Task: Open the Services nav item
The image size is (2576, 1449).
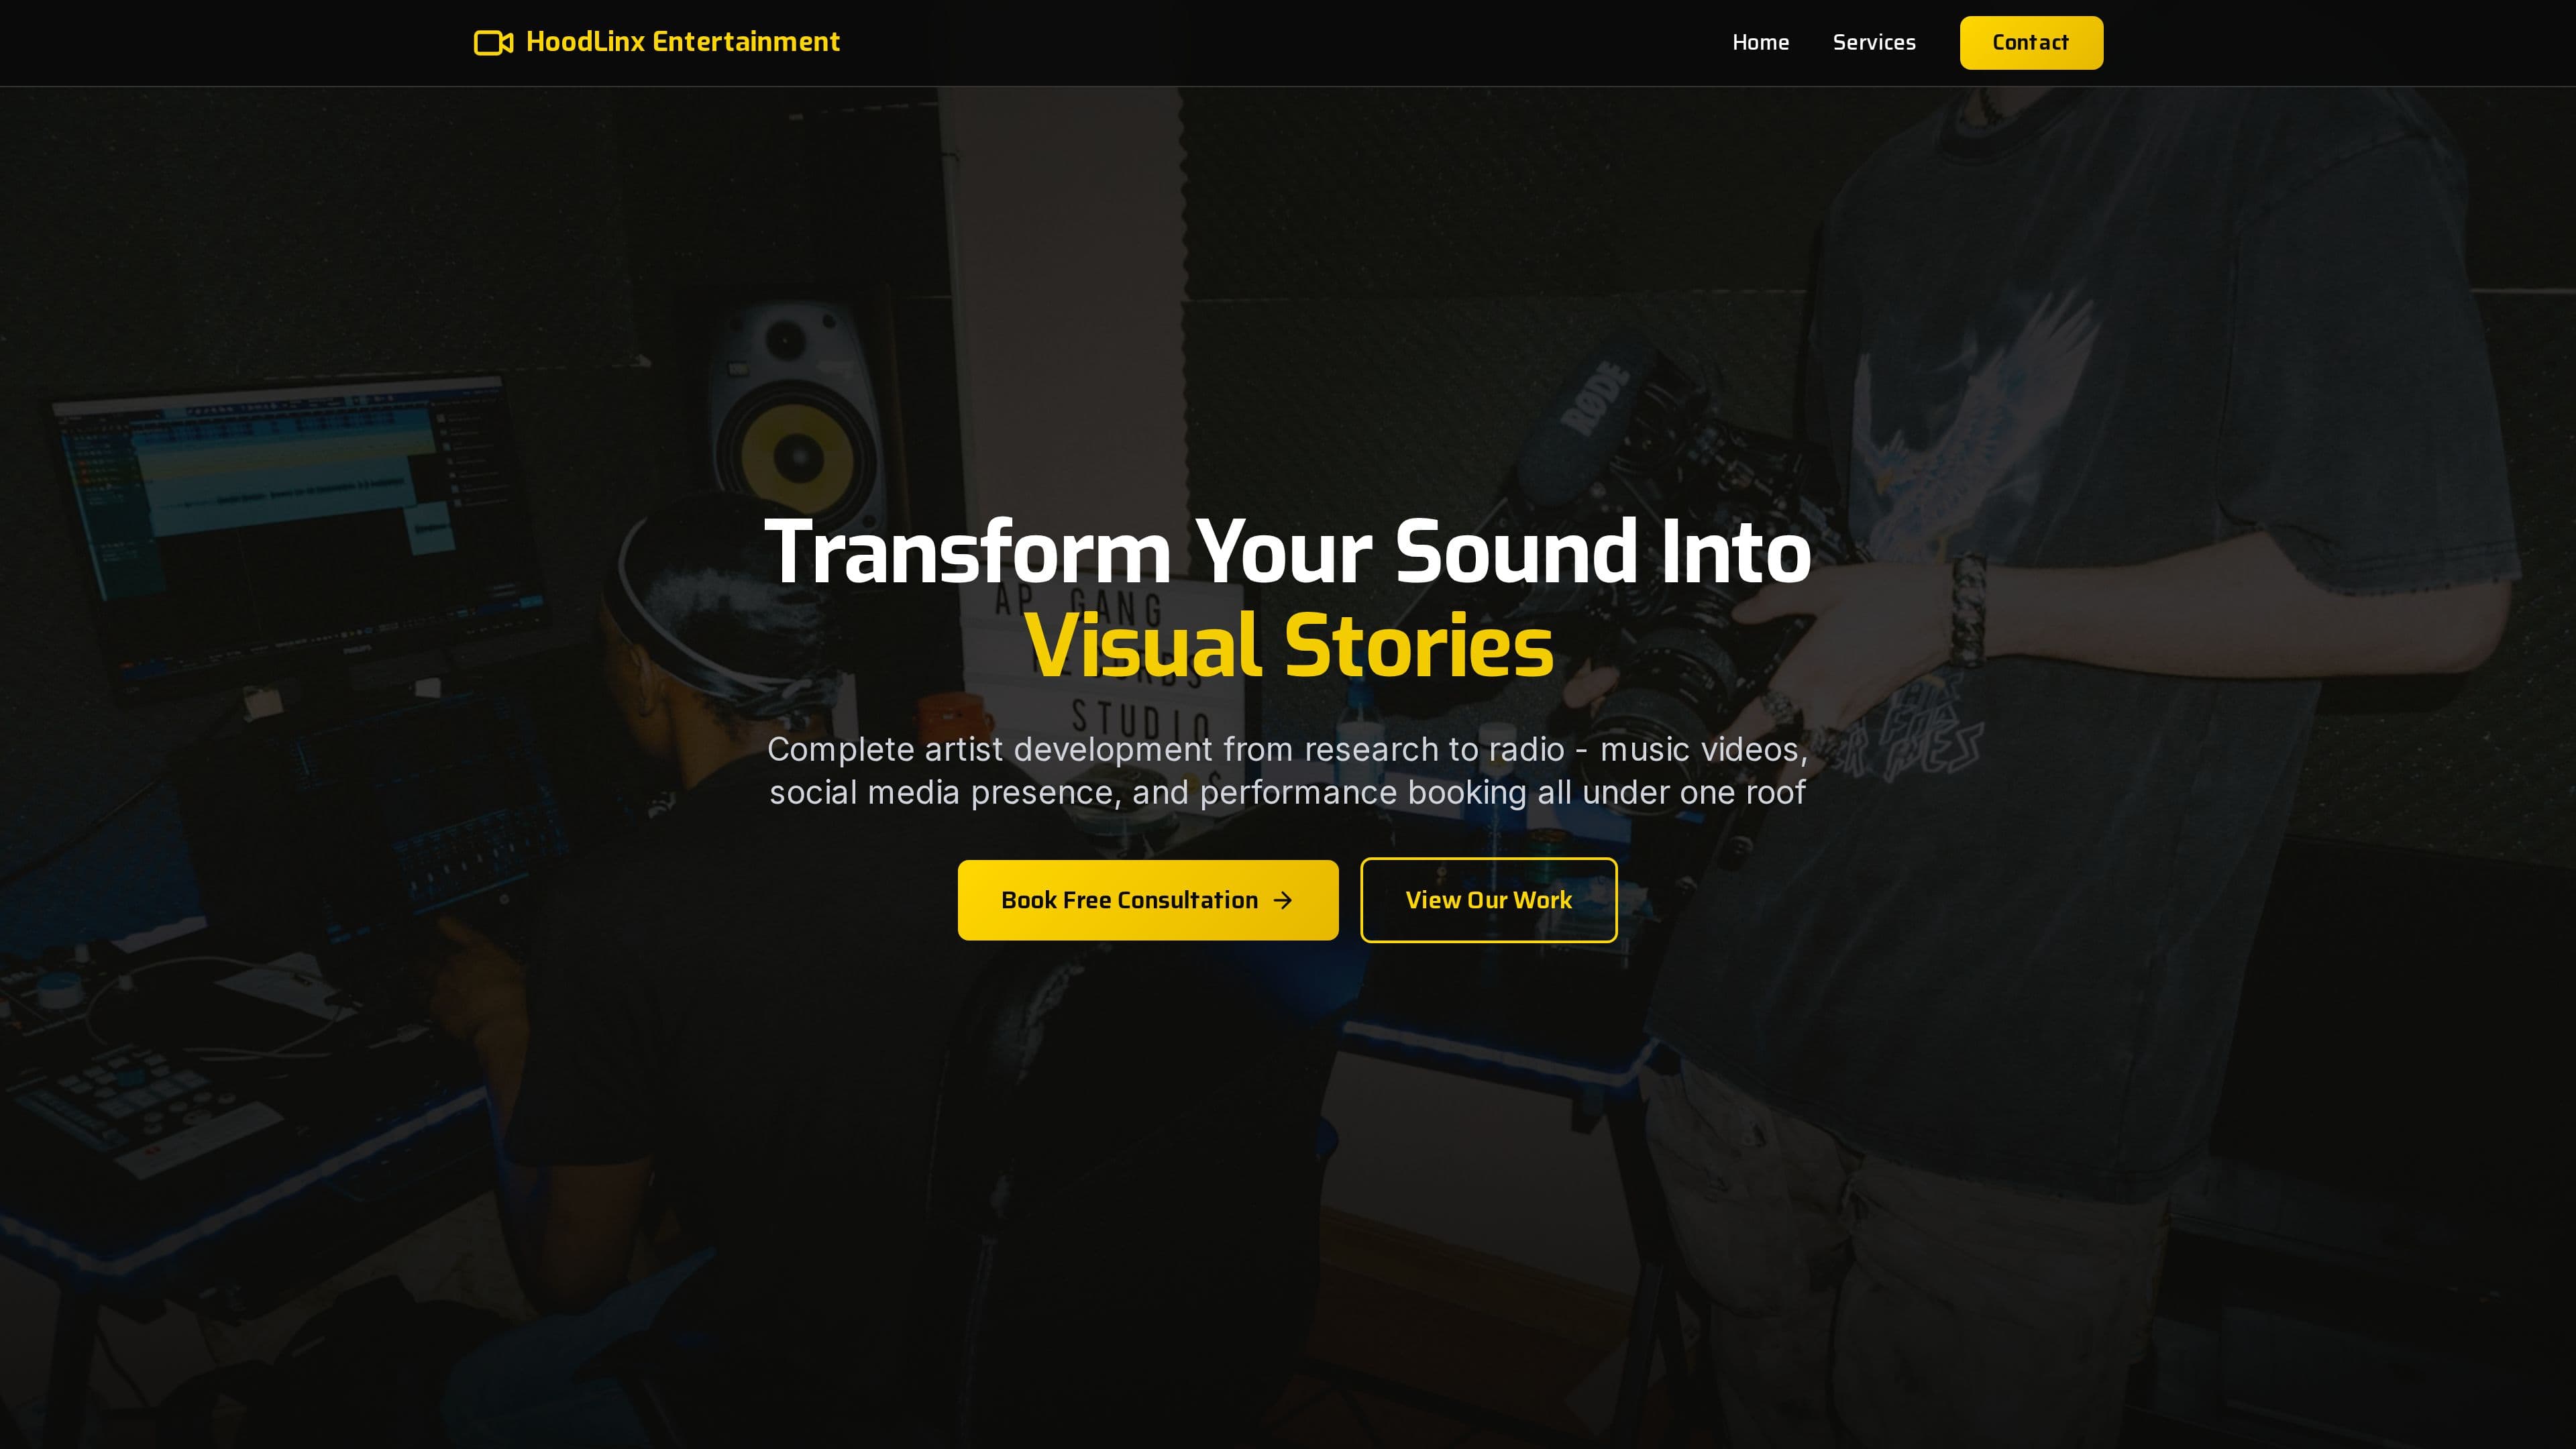Action: [1873, 42]
